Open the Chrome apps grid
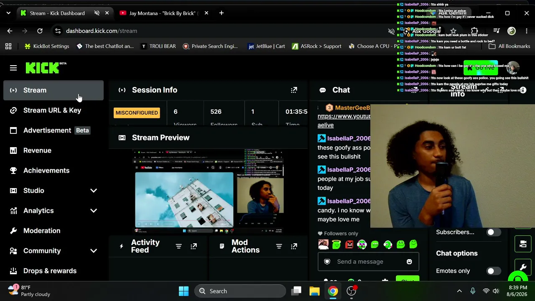The height and width of the screenshot is (301, 535). [x=8, y=46]
